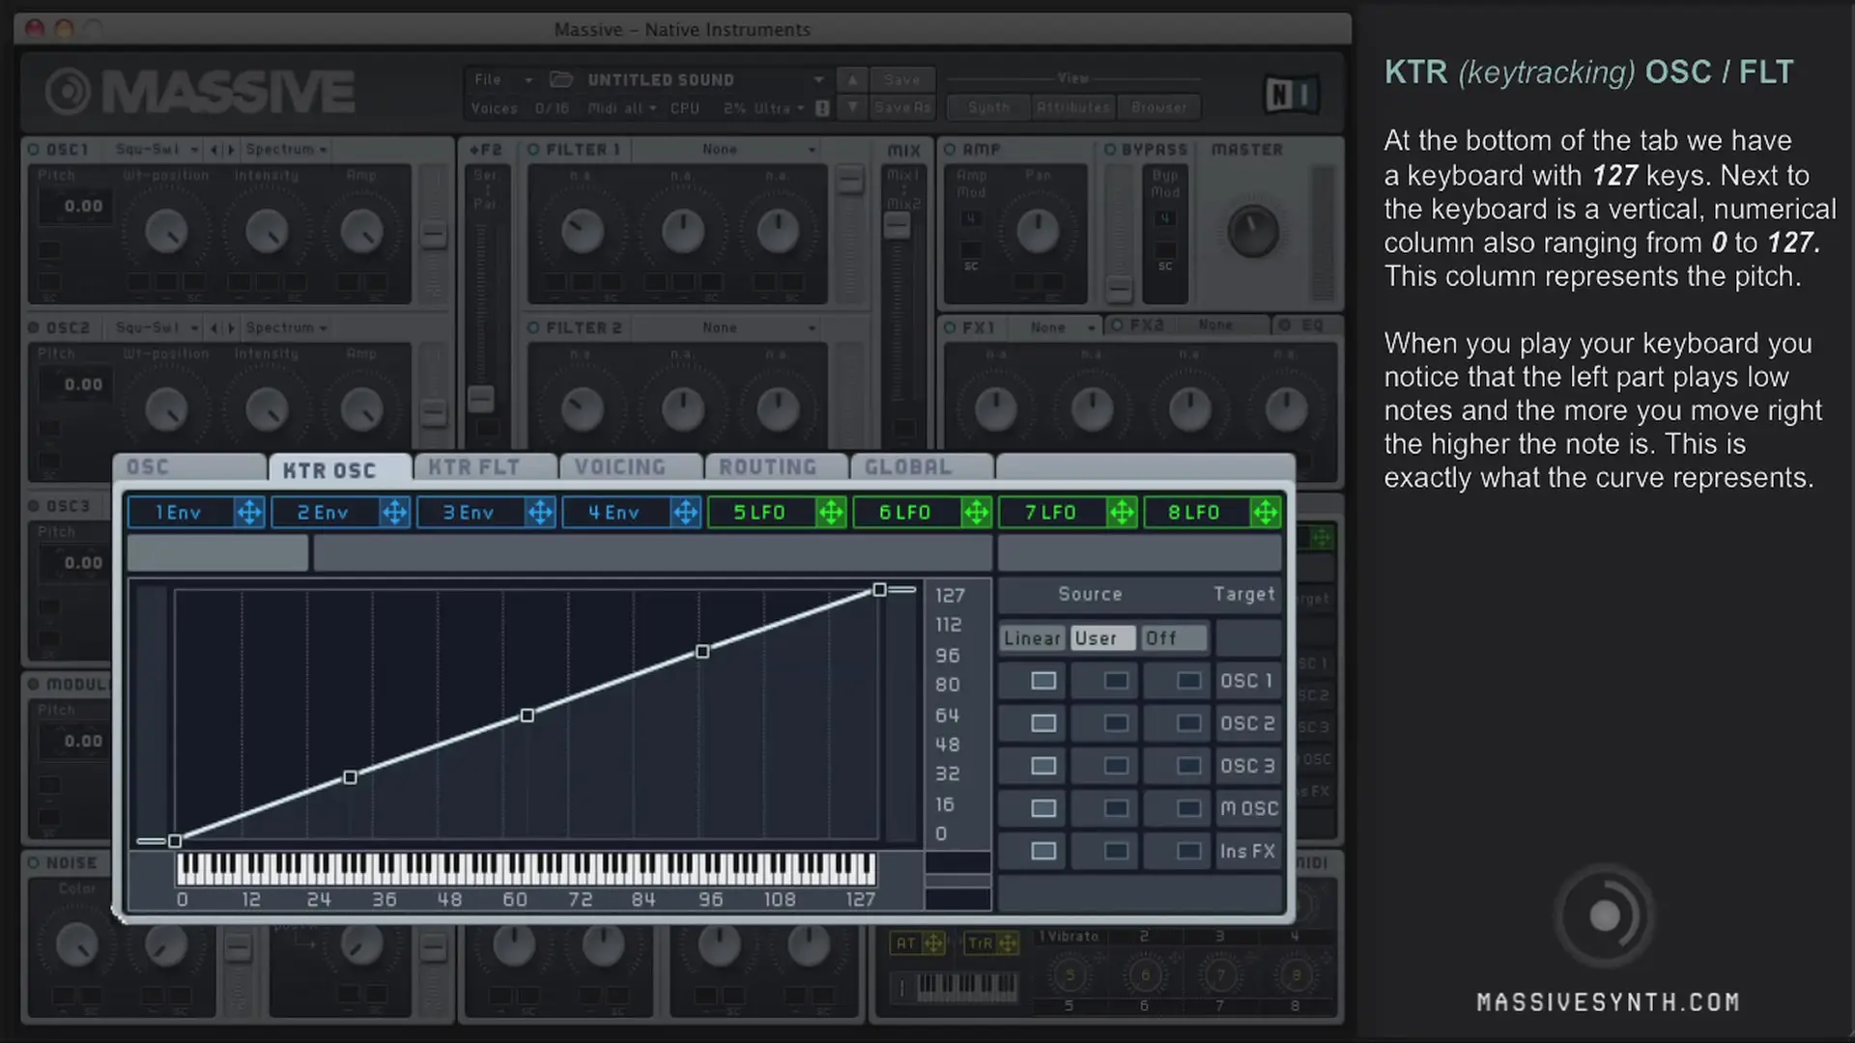
Task: Enable Linear keytracking for OSC 1
Action: [1042, 681]
